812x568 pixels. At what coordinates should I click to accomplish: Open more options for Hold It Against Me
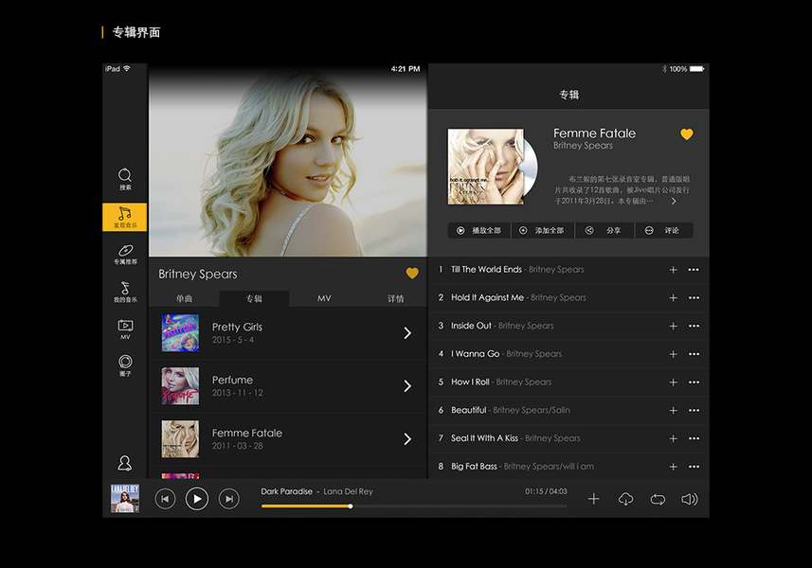(694, 298)
